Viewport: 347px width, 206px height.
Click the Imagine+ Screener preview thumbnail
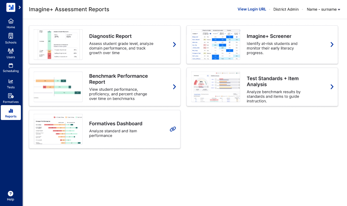(x=216, y=44)
